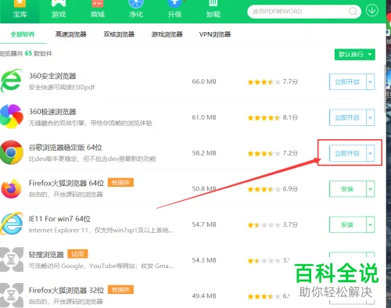This screenshot has height=308, width=391.
Task: Select the 双核浏览器 tab
Action: (x=119, y=34)
